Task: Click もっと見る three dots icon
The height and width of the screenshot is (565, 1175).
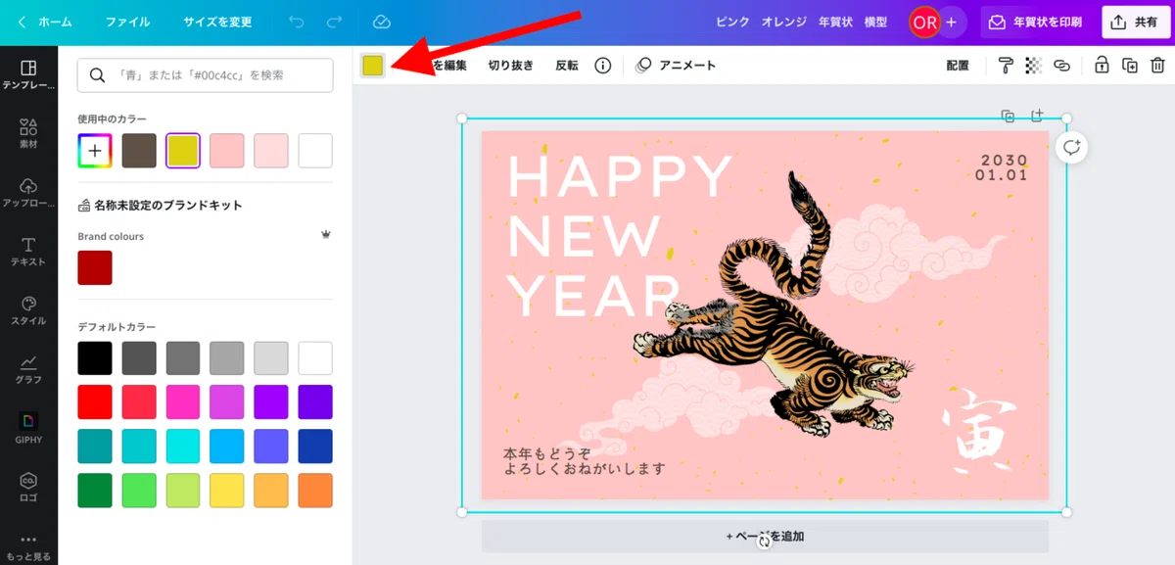Action: [28, 539]
